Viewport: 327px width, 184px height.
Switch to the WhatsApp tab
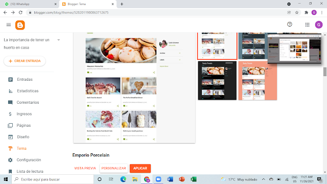[29, 4]
